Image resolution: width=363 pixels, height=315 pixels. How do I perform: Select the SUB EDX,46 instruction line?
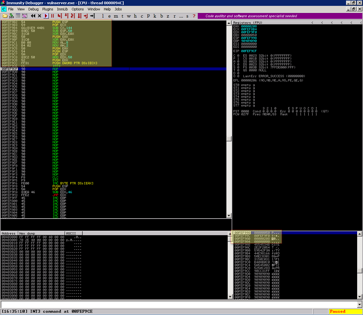click(114, 192)
